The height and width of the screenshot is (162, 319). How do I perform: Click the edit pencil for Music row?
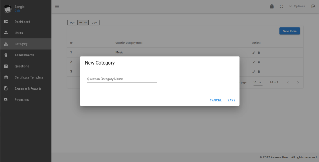(x=254, y=52)
